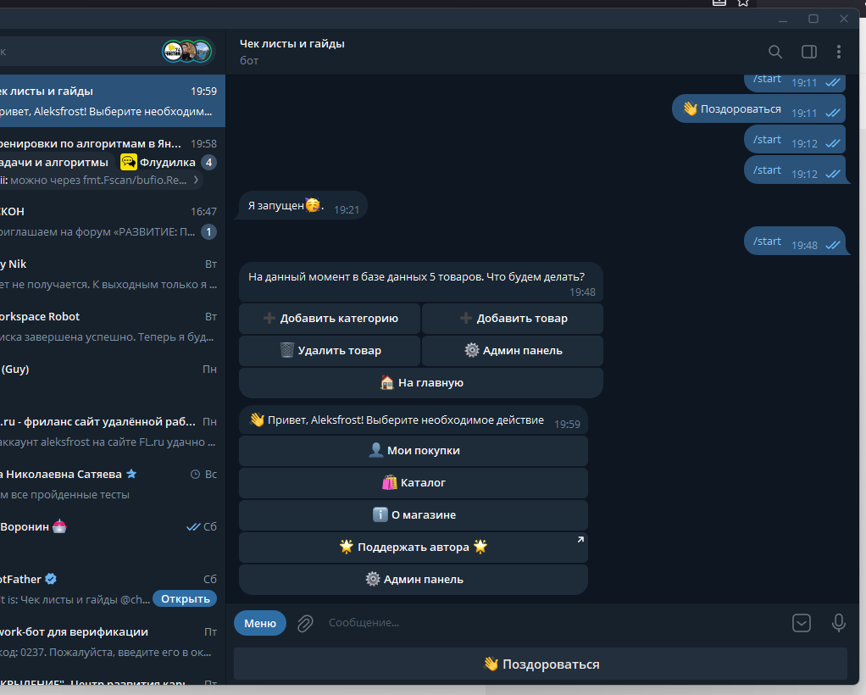Click the microphone voice message icon
Viewport: 866px width, 695px height.
[x=838, y=623]
